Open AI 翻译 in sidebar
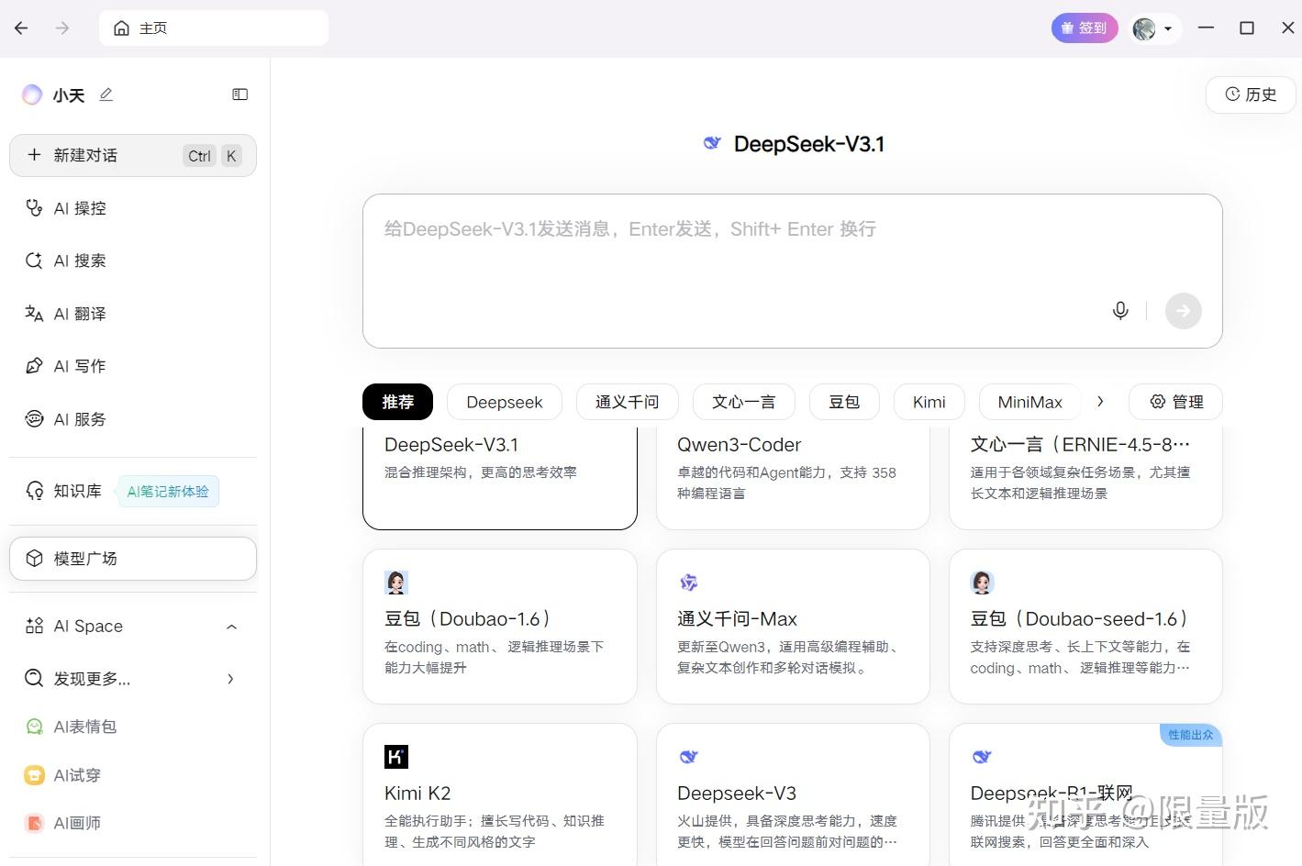The height and width of the screenshot is (866, 1302). click(x=133, y=314)
